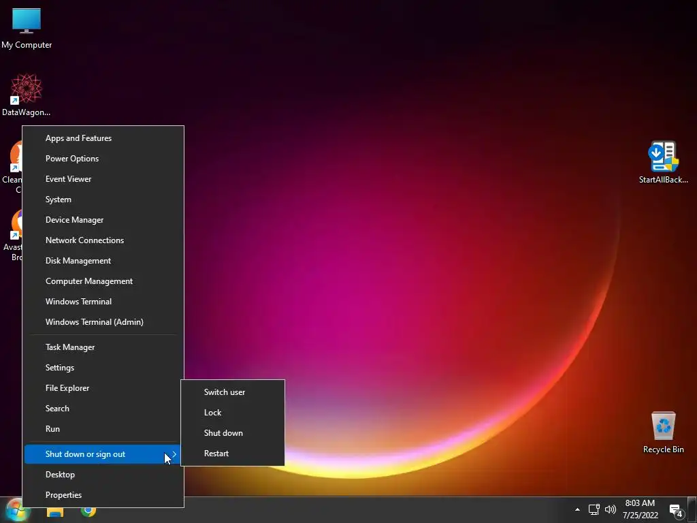The width and height of the screenshot is (697, 523).
Task: Expand Shut down or sign out submenu
Action: coord(103,454)
